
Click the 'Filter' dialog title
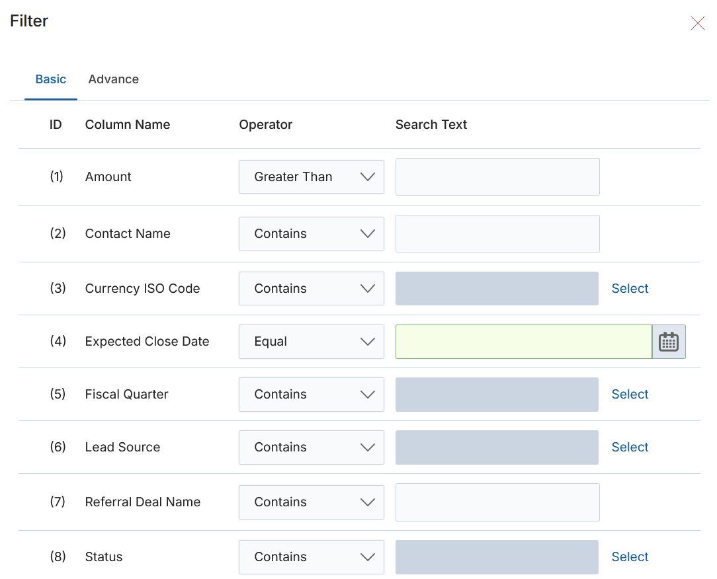pos(29,20)
